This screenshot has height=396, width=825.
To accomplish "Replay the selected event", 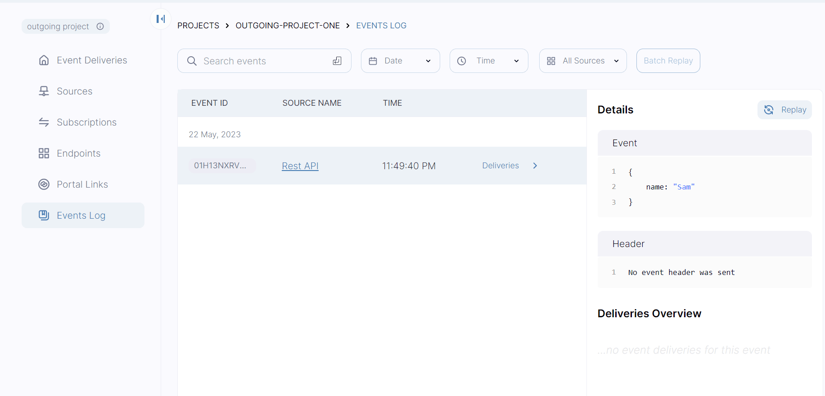I will coord(784,110).
